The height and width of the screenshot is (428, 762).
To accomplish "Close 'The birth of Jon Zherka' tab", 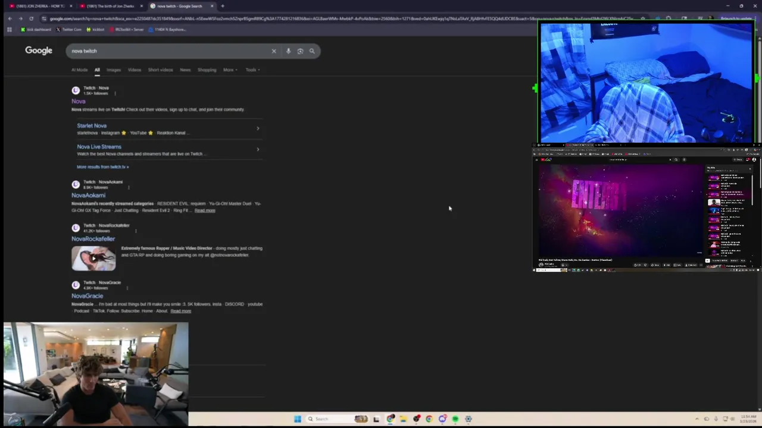I will (x=142, y=6).
